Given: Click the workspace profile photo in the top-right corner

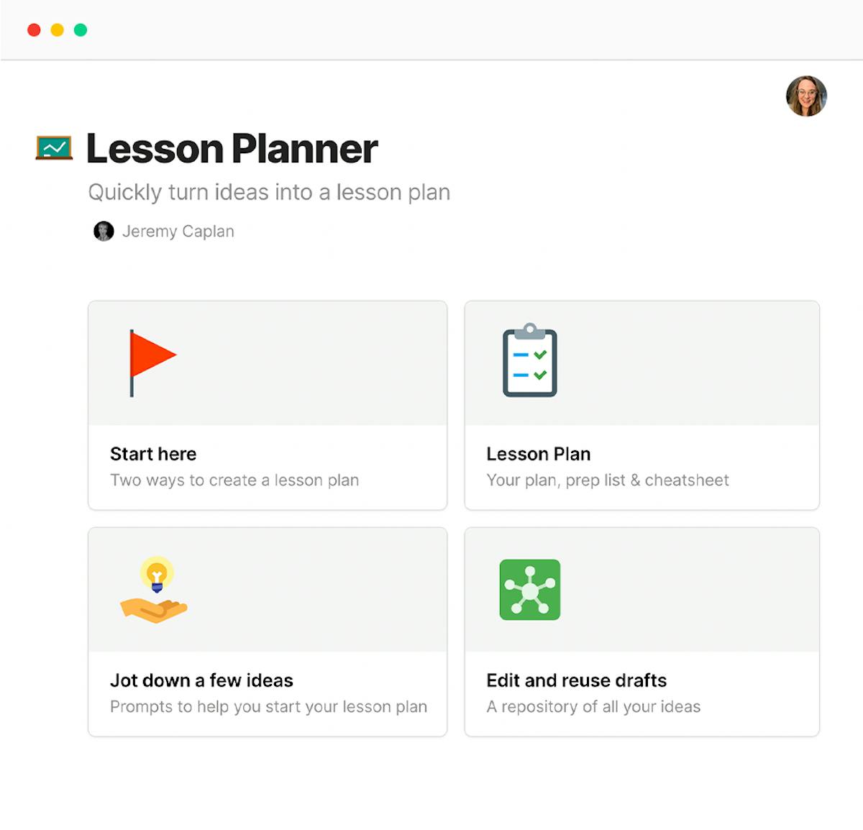Looking at the screenshot, I should [x=806, y=96].
